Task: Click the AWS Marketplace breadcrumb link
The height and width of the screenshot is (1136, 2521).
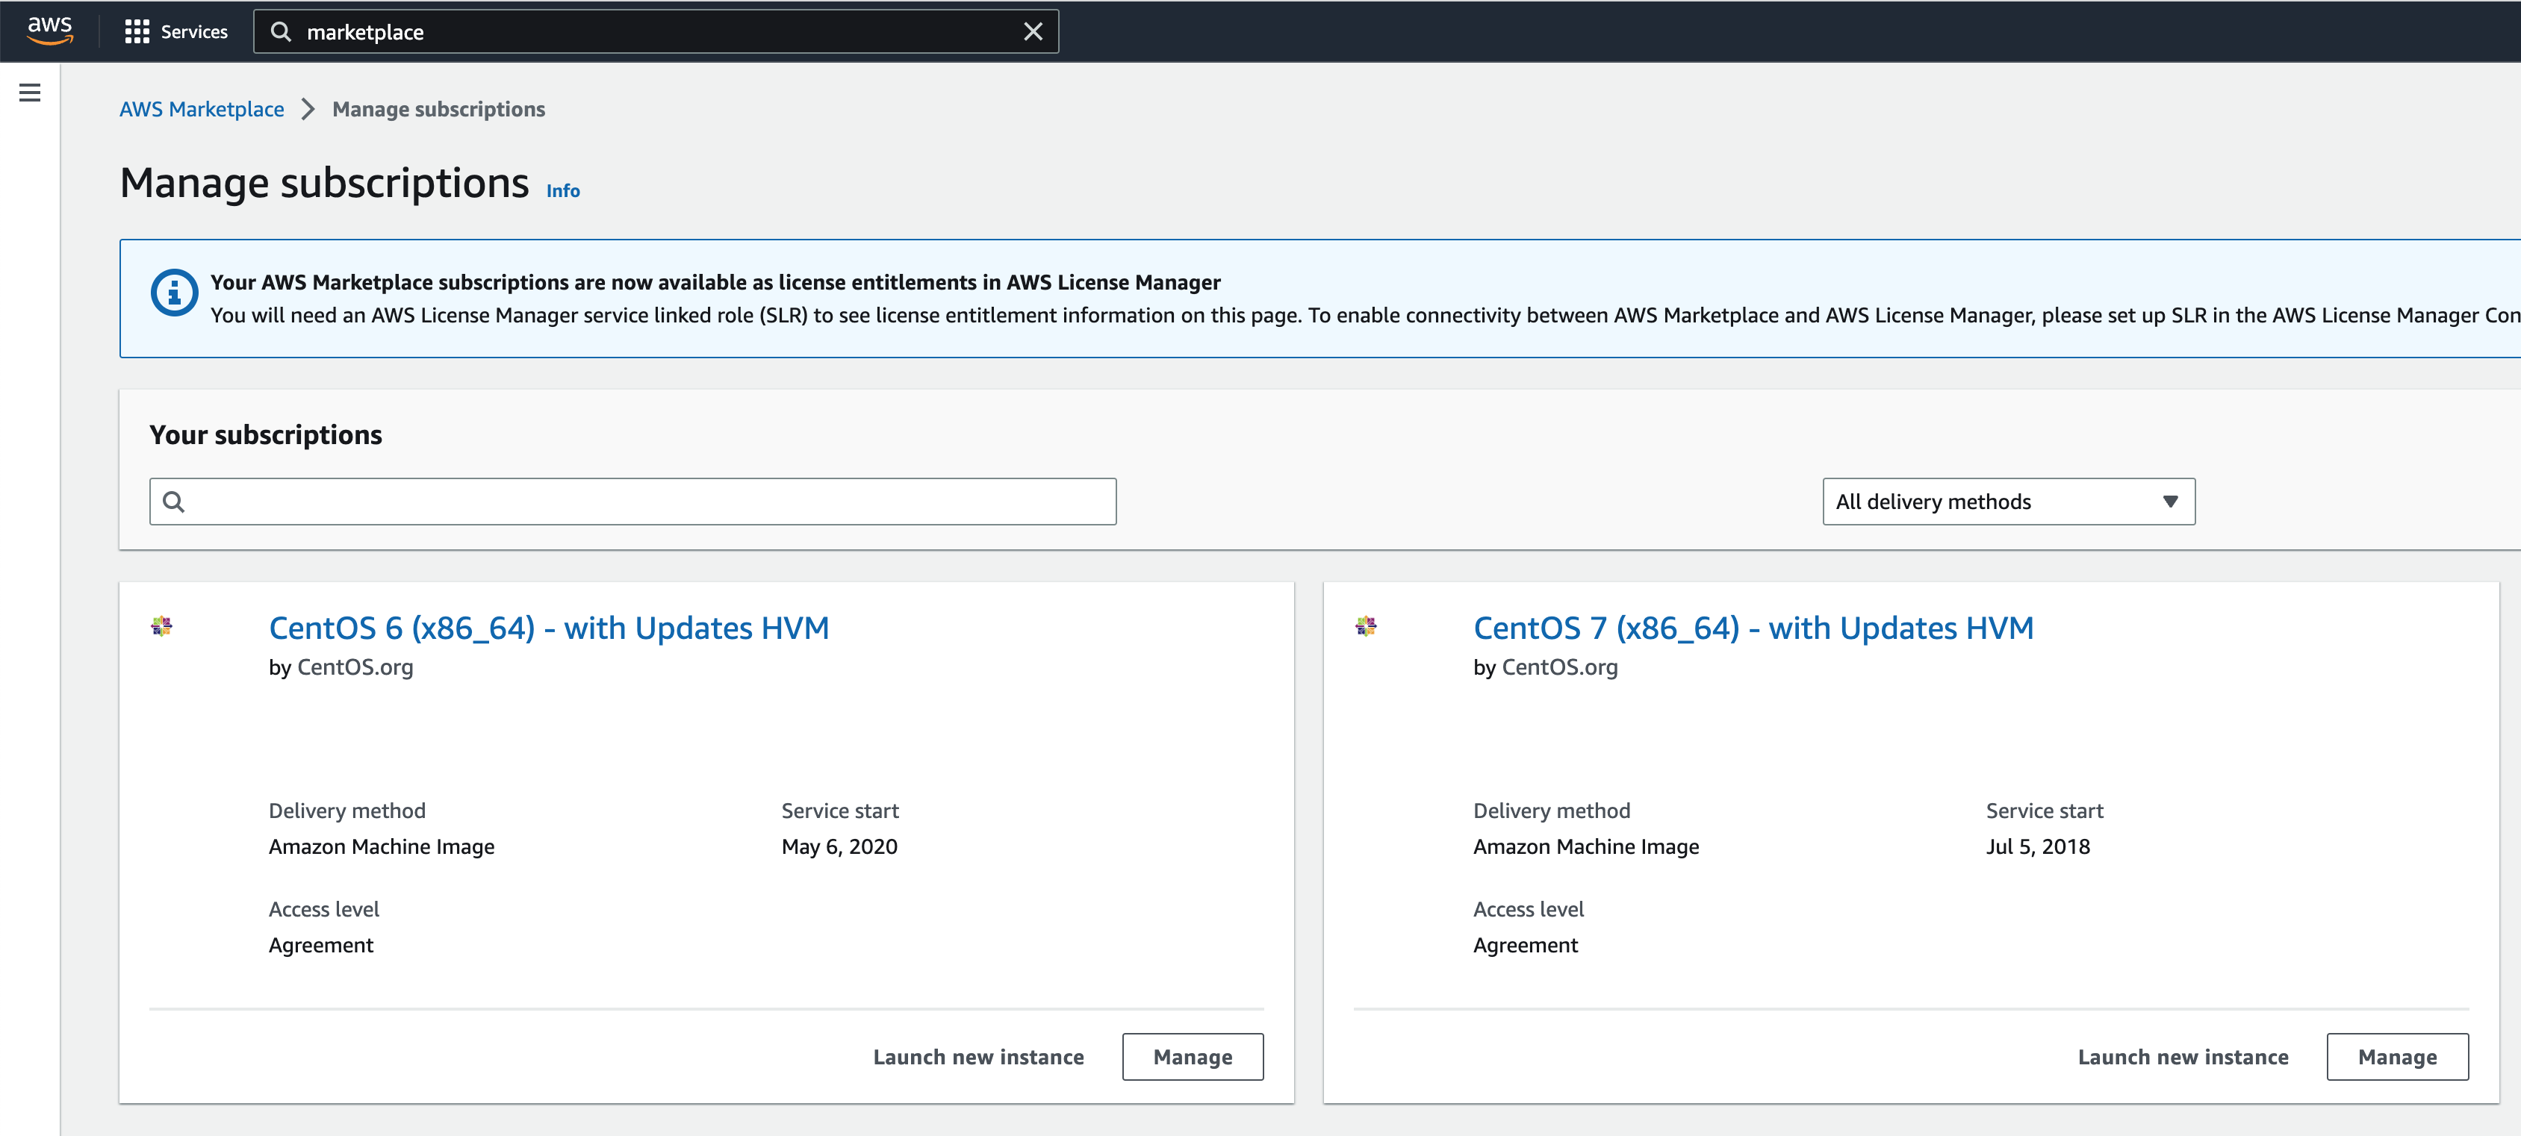Action: pyautogui.click(x=201, y=107)
